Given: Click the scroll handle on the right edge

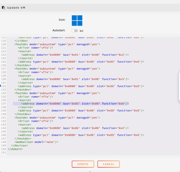Looking at the screenshot, I should click(179, 87).
